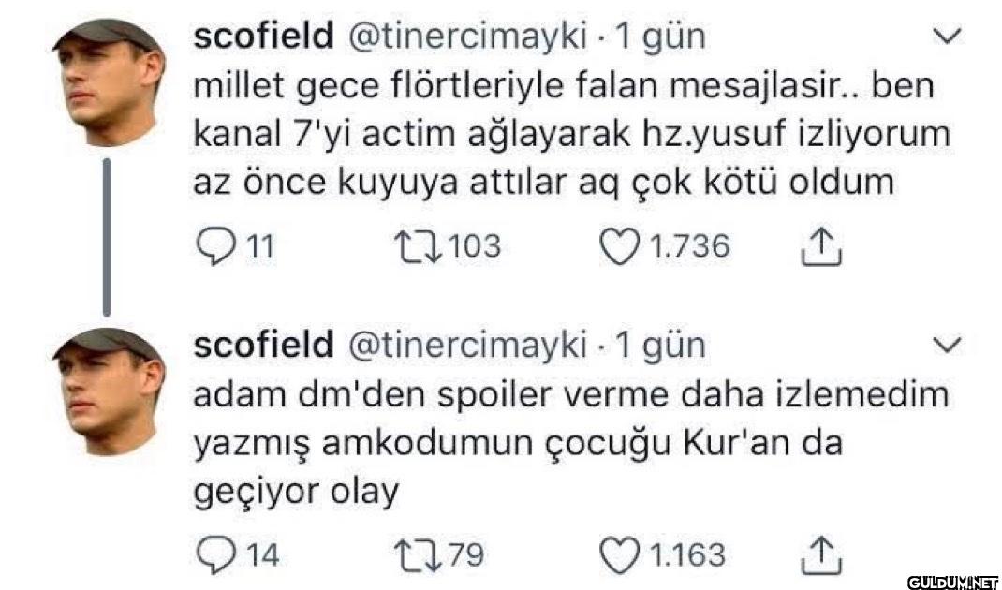1002x590 pixels.
Task: Open profile picture beside the hz.yusuf tweet
Action: pos(106,82)
